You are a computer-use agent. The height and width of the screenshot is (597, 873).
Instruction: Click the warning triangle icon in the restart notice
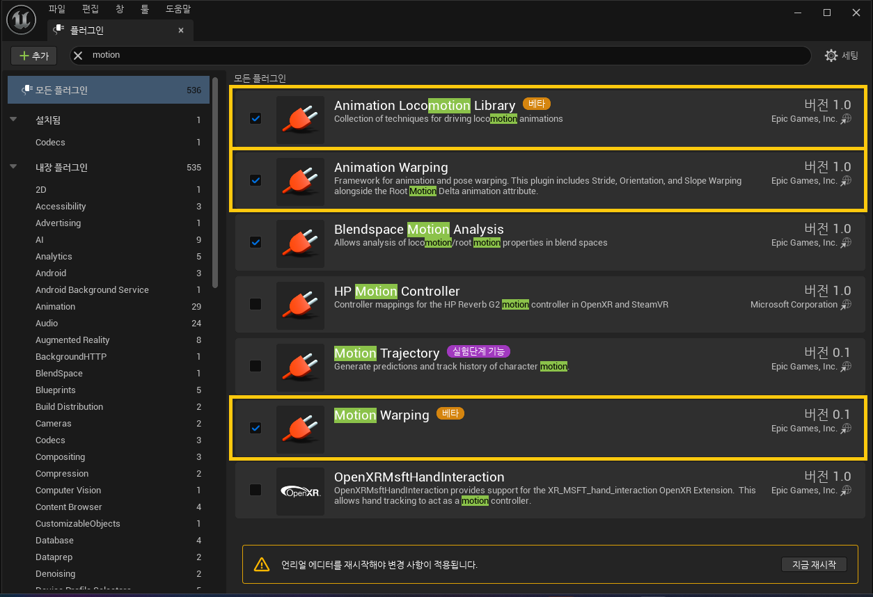click(x=261, y=564)
